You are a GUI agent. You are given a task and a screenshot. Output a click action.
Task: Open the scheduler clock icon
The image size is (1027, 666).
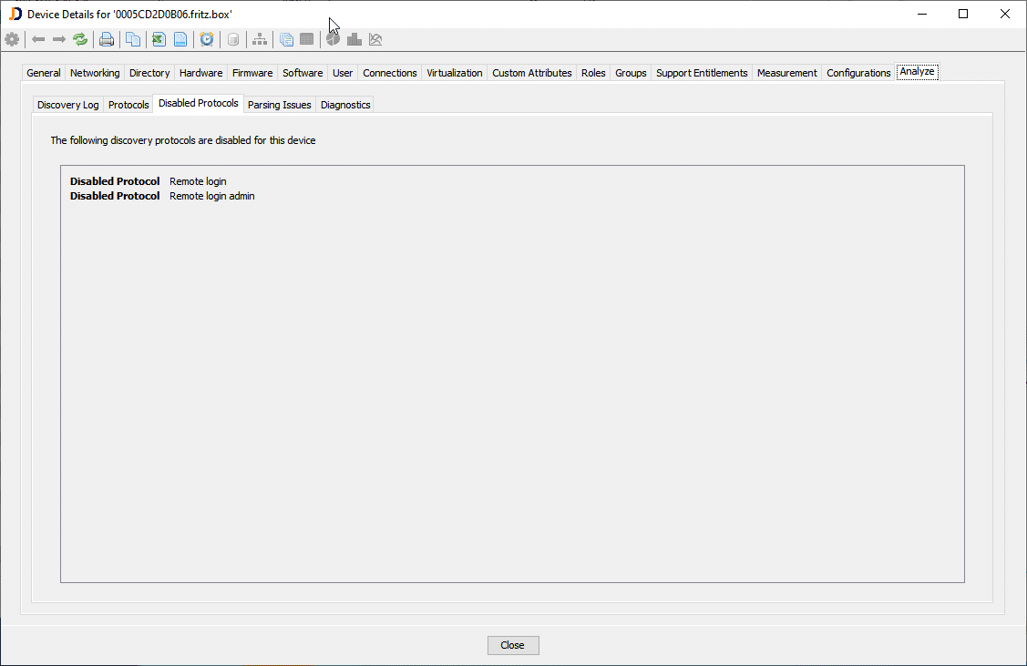coord(207,39)
